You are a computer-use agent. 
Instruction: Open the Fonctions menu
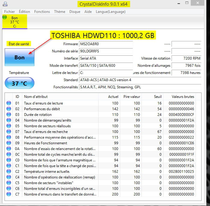coord(42,12)
